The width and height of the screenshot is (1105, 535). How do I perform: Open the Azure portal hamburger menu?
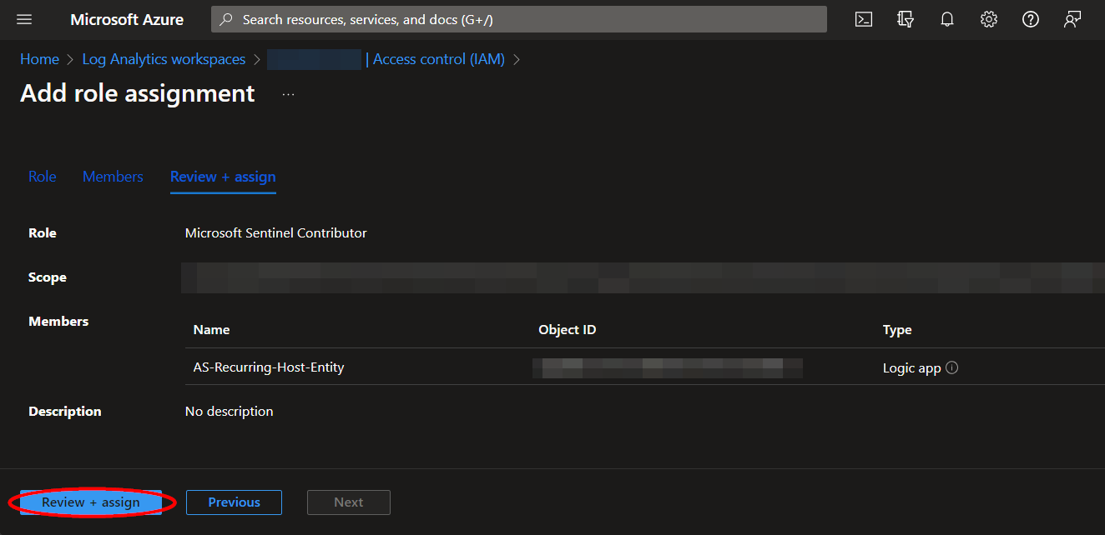24,19
